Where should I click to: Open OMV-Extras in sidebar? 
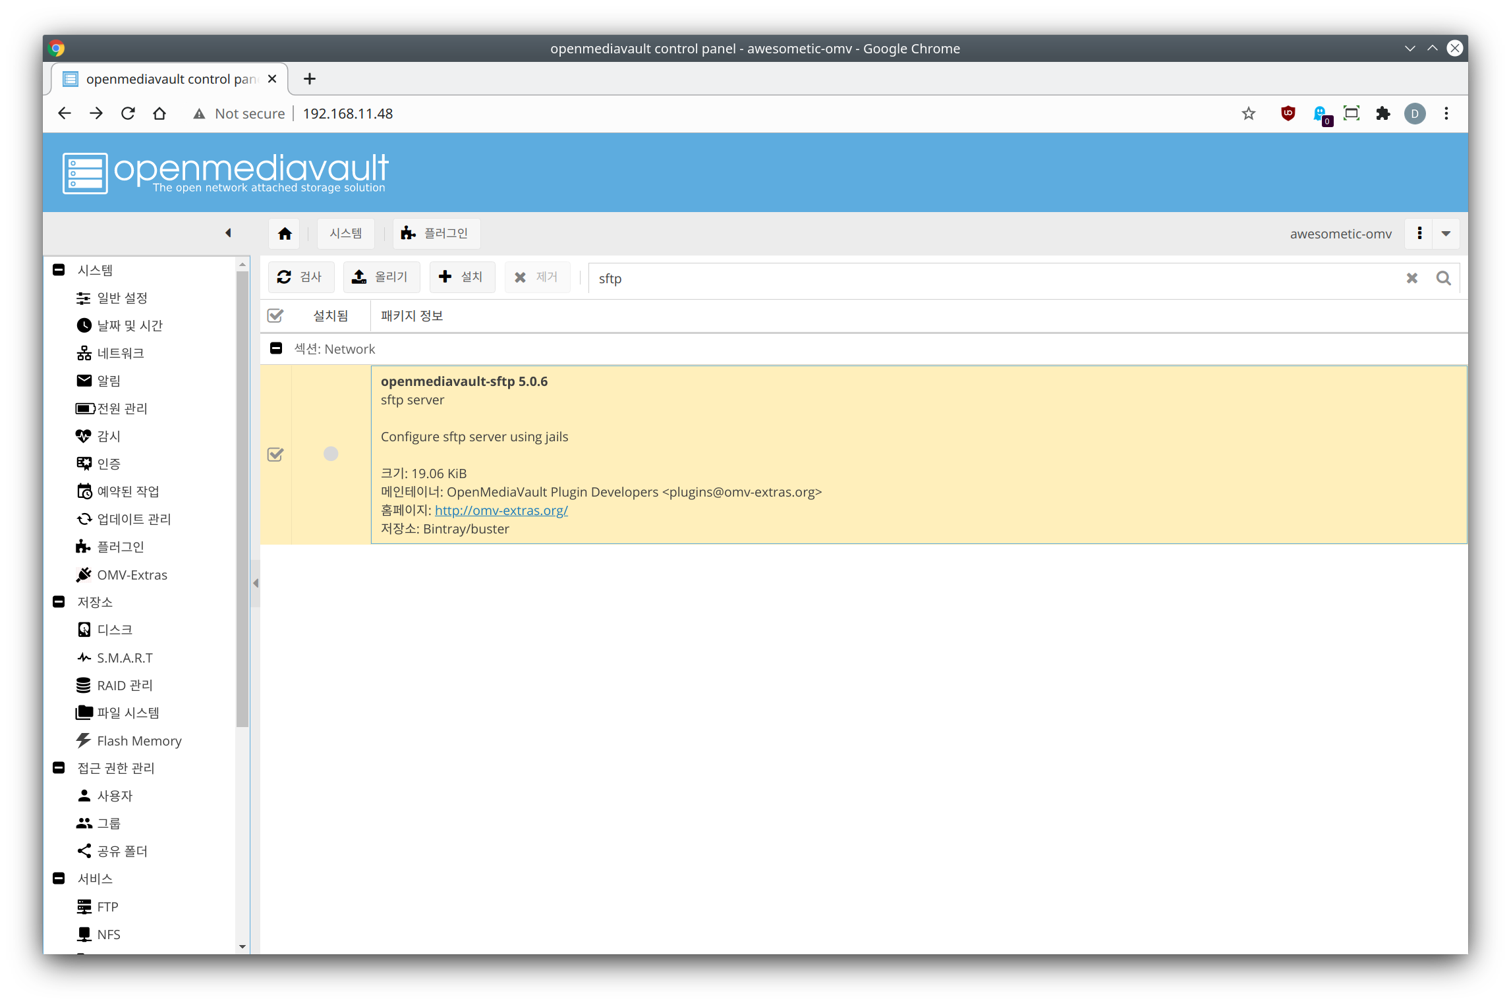click(x=131, y=575)
